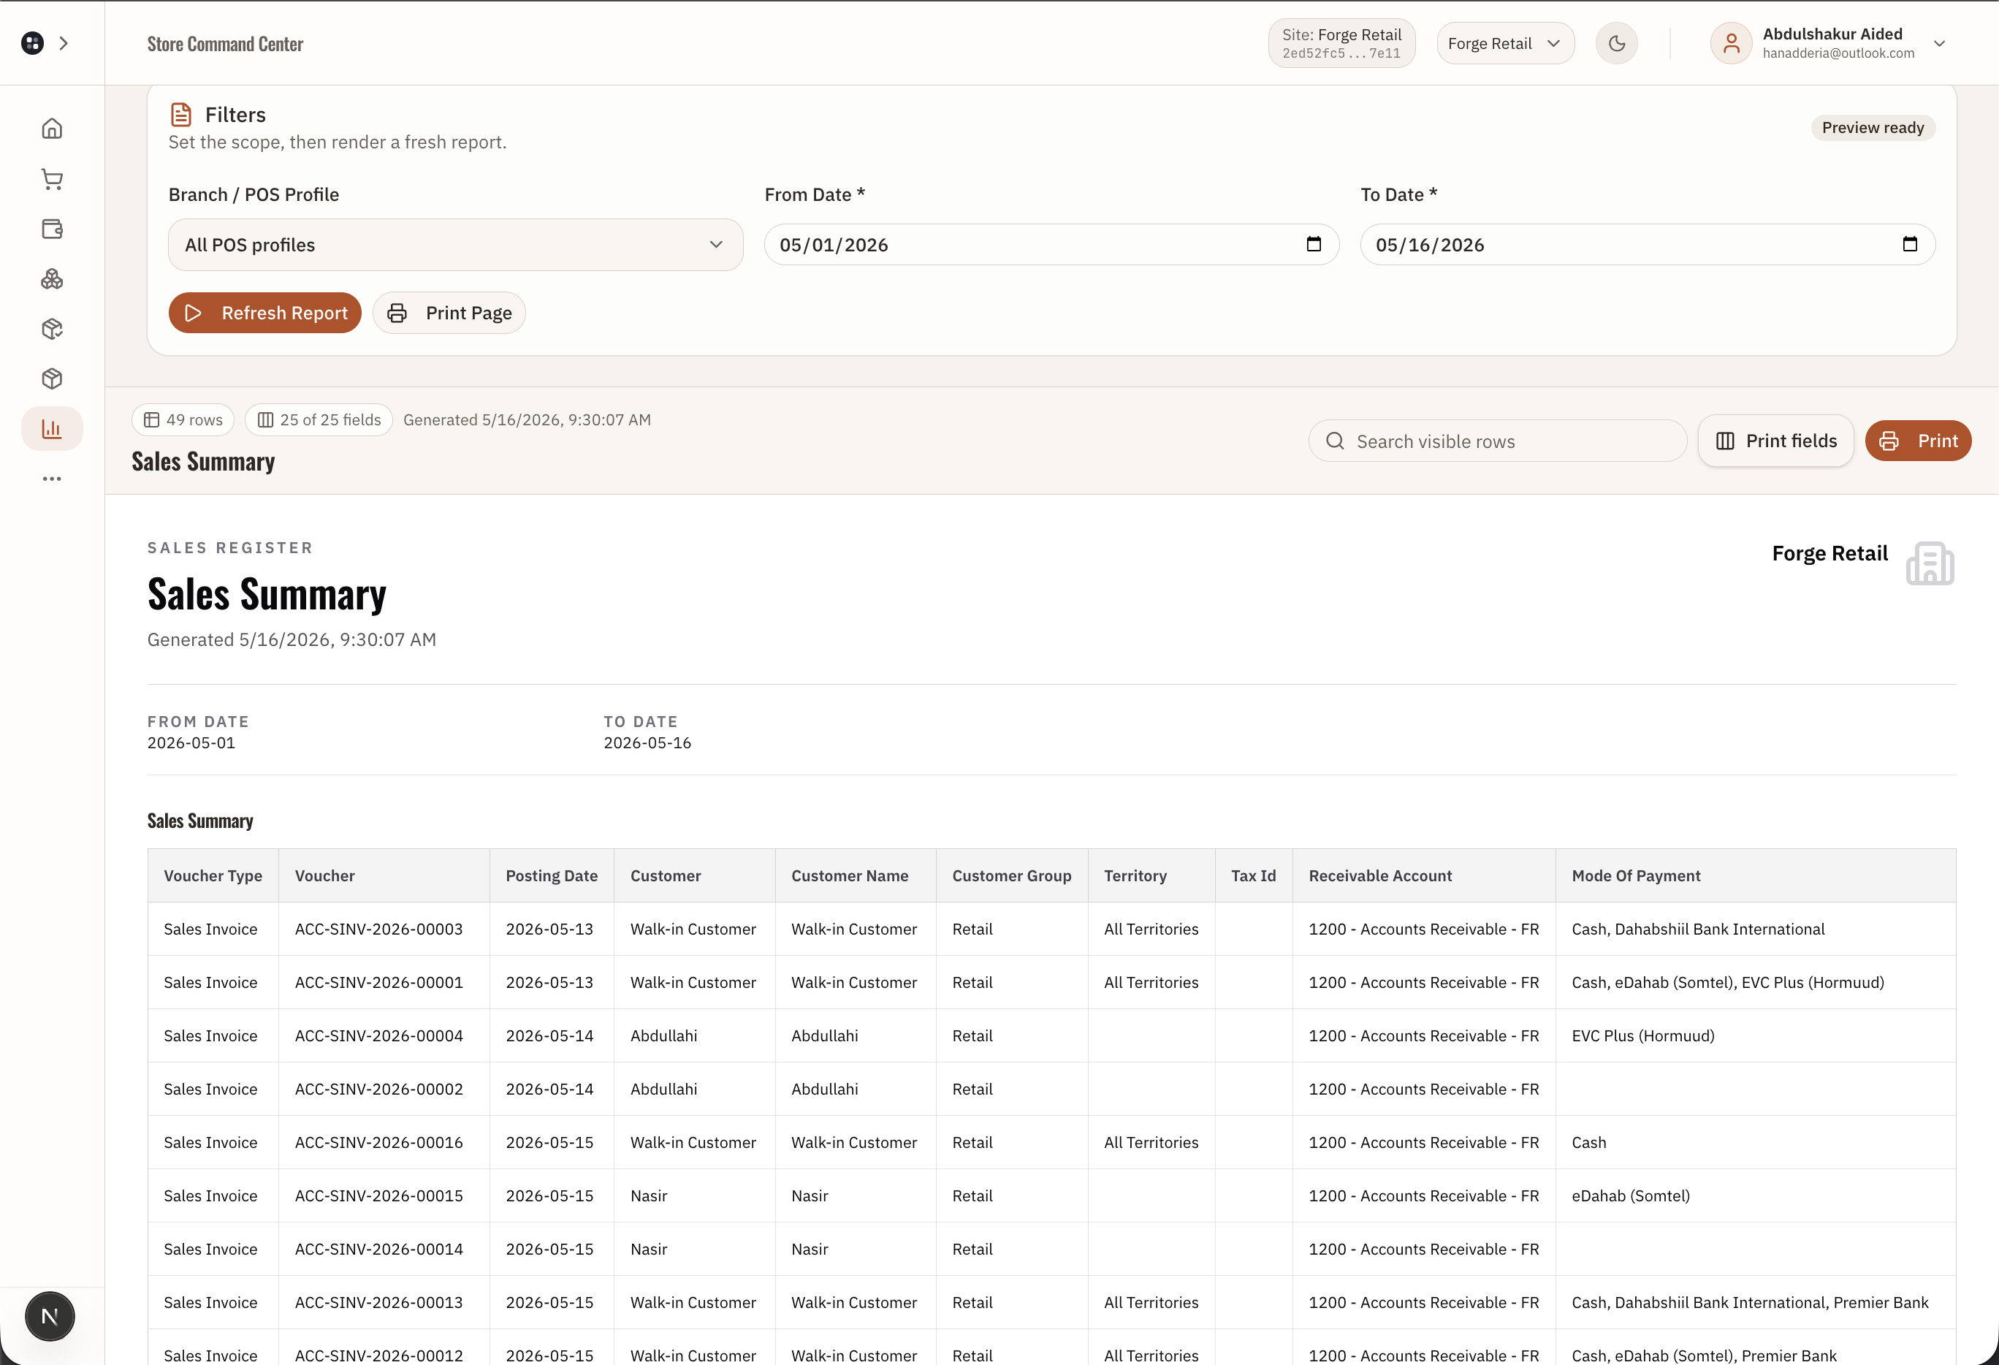Screen dimensions: 1999x1365
Task: Open the home icon in sidebar
Action: coord(52,129)
